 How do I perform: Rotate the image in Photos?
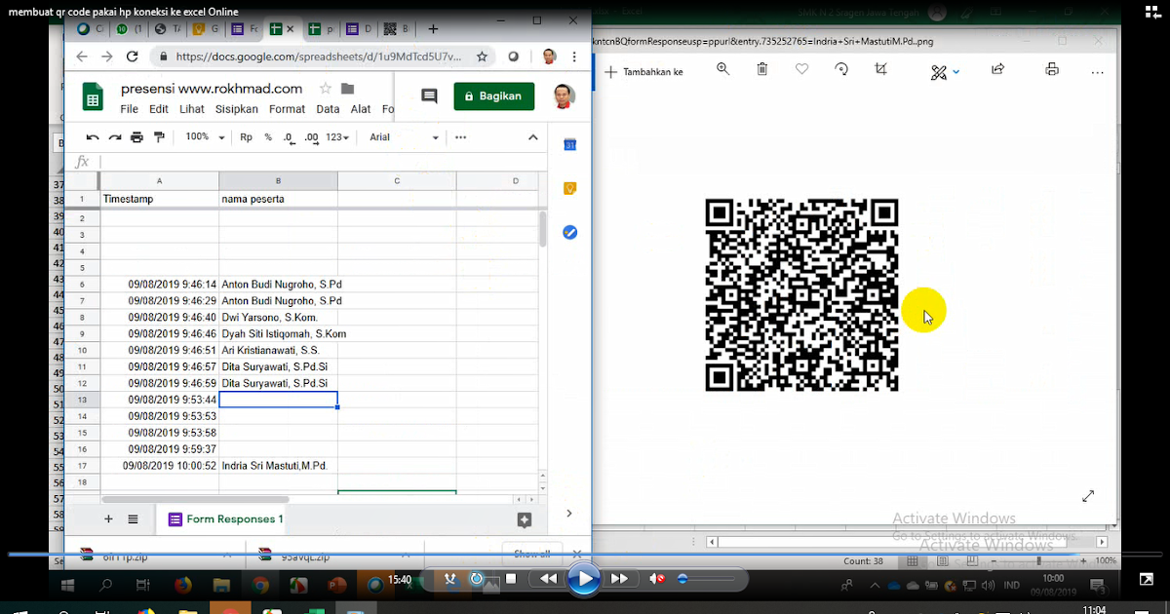[x=841, y=69]
